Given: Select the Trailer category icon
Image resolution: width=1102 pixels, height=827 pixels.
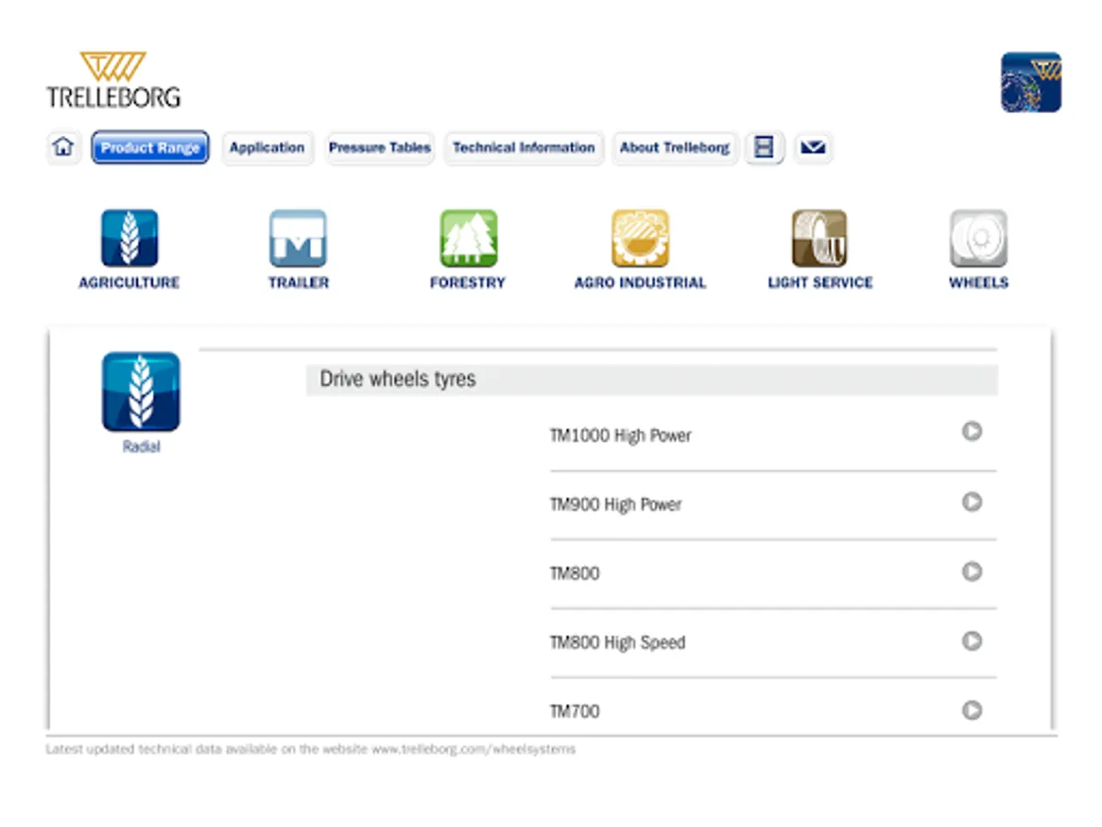Looking at the screenshot, I should click(x=298, y=238).
